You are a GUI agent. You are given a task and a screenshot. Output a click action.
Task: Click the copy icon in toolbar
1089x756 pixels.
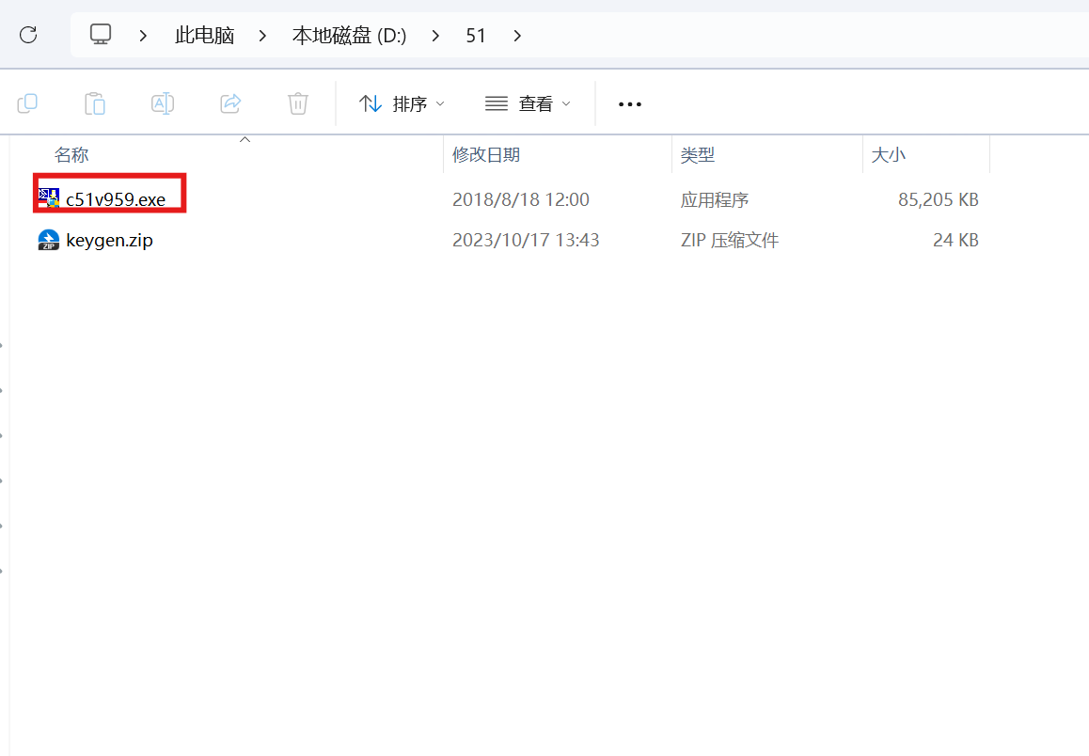pos(27,104)
